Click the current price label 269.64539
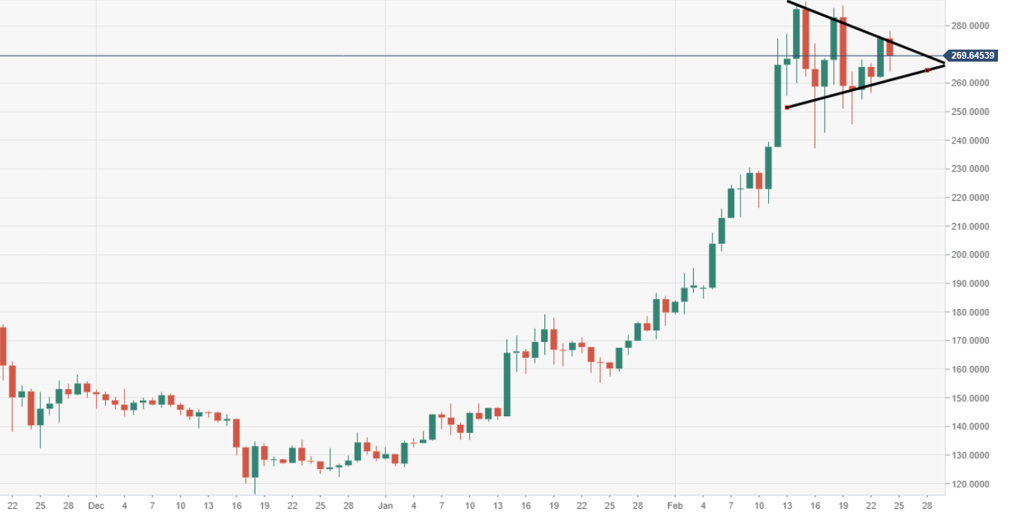Image resolution: width=1010 pixels, height=520 pixels. click(x=972, y=56)
